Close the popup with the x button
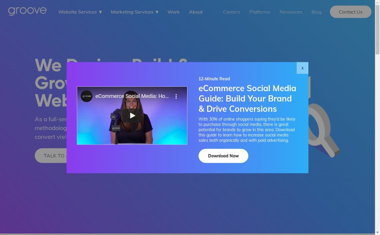The image size is (380, 235). click(x=302, y=68)
